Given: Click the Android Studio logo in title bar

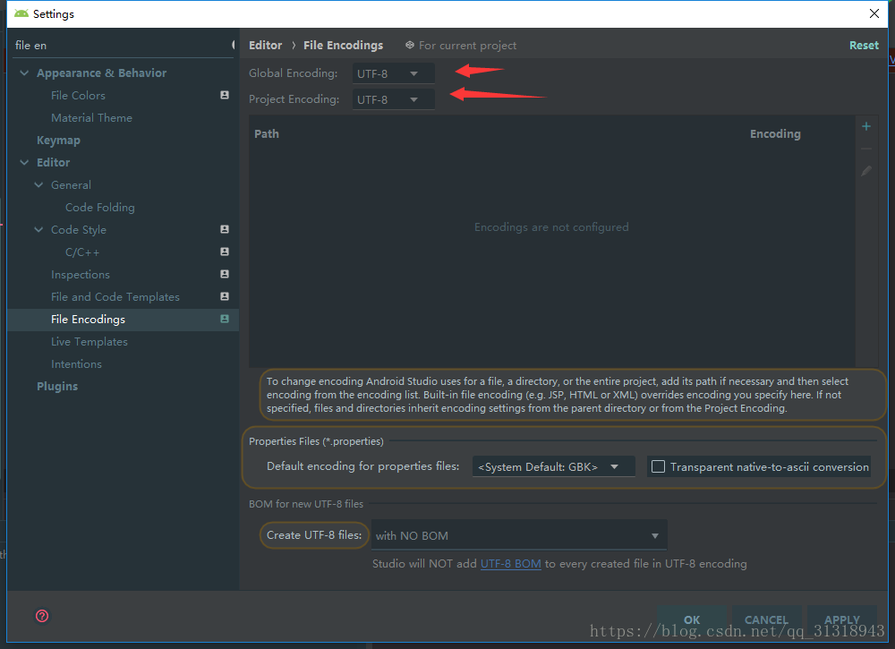Looking at the screenshot, I should (21, 13).
